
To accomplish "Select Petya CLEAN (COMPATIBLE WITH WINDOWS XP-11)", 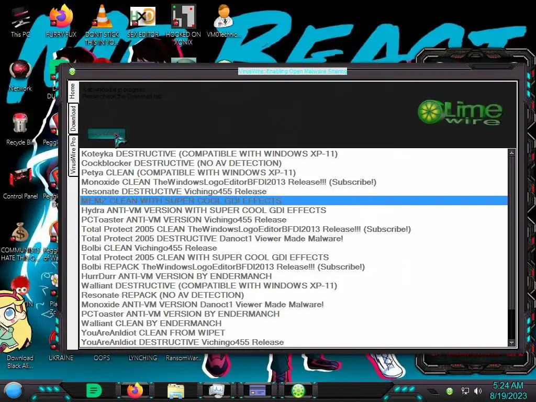I will pyautogui.click(x=294, y=173).
